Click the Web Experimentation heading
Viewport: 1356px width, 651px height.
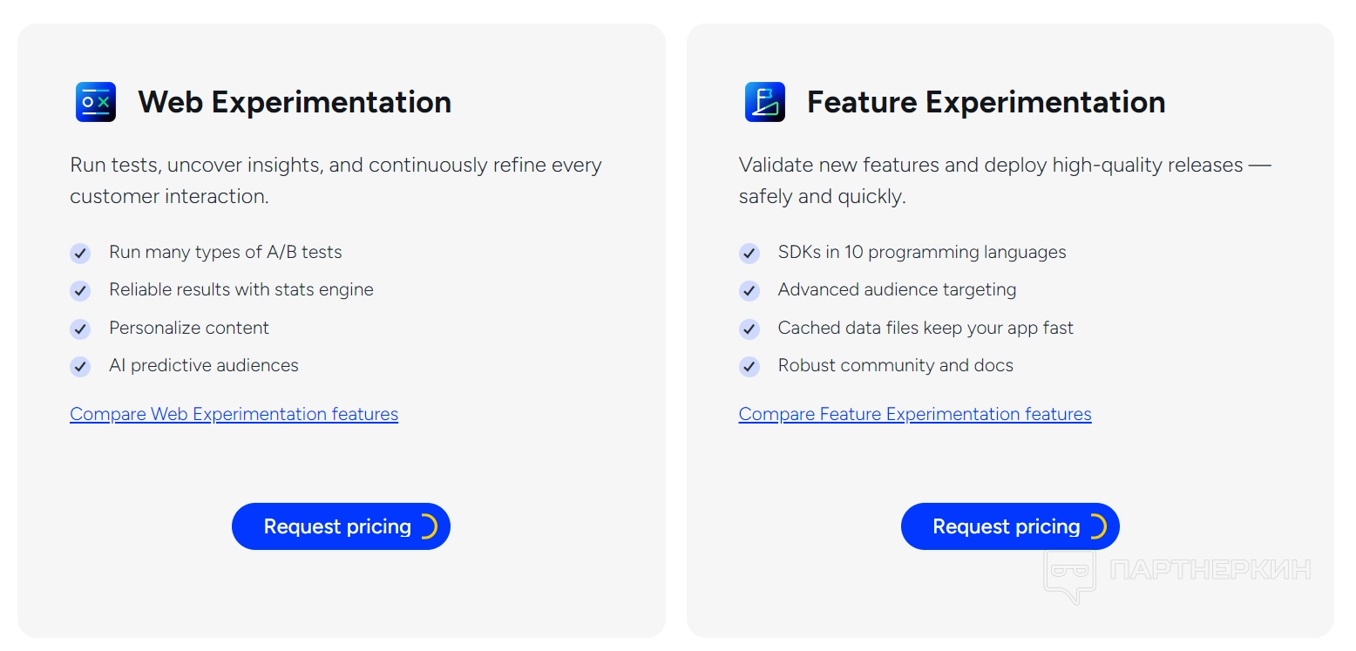tap(295, 102)
